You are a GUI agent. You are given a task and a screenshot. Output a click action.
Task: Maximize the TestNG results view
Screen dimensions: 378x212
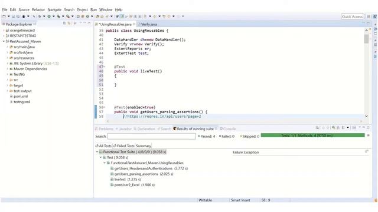click(368, 128)
